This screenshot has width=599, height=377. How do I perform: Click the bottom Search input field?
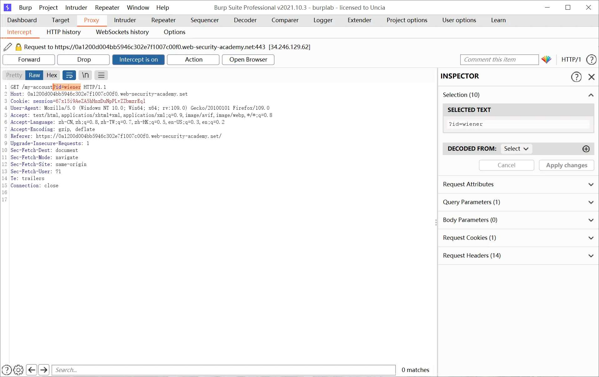pyautogui.click(x=224, y=370)
